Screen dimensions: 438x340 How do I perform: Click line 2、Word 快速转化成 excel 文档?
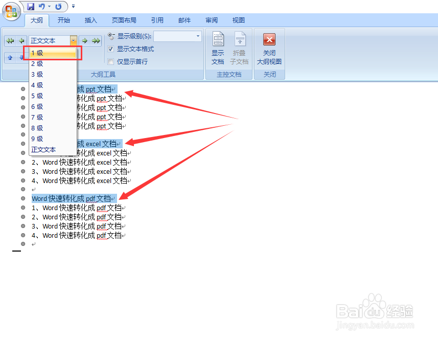81,162
